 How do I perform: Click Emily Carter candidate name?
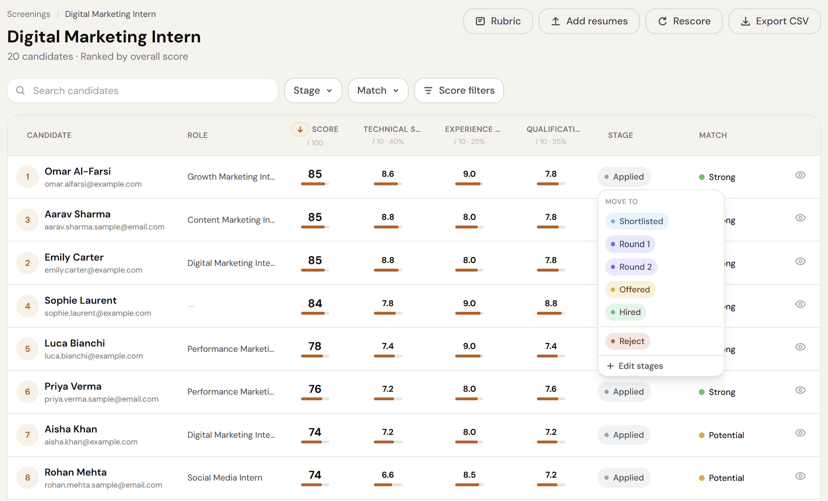pyautogui.click(x=74, y=257)
